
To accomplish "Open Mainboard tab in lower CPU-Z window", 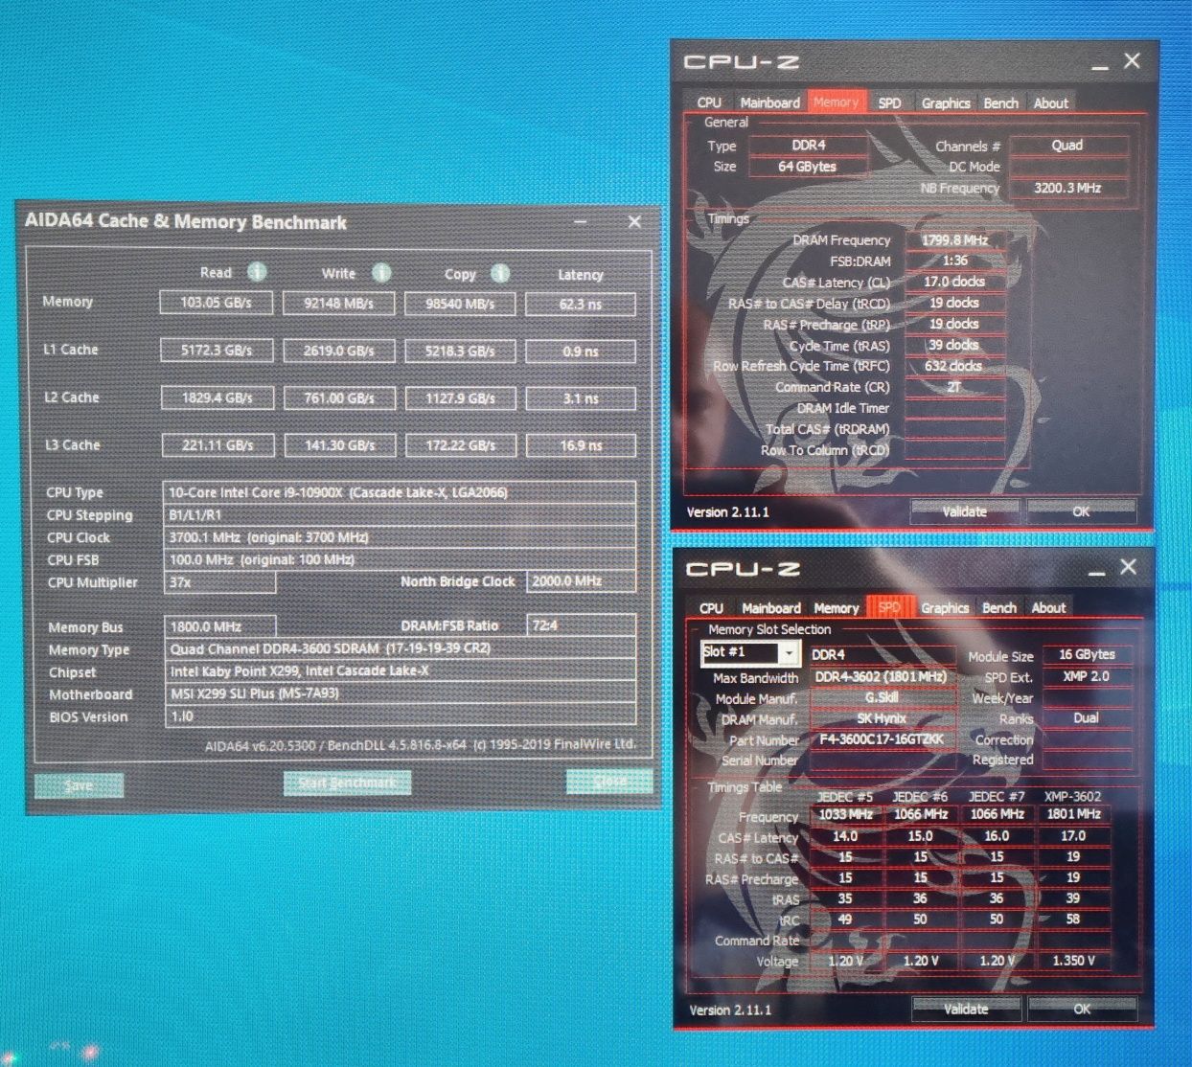I will pos(770,608).
